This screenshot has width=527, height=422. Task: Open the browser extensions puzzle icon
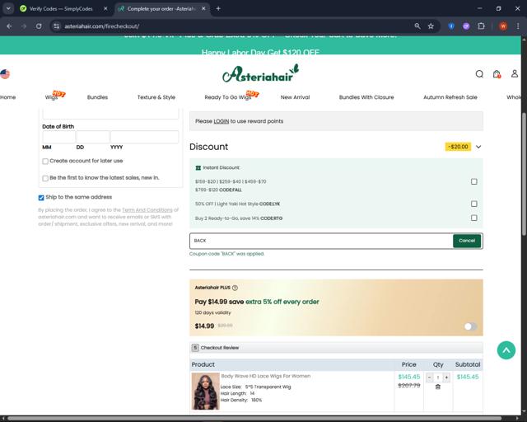tap(481, 26)
